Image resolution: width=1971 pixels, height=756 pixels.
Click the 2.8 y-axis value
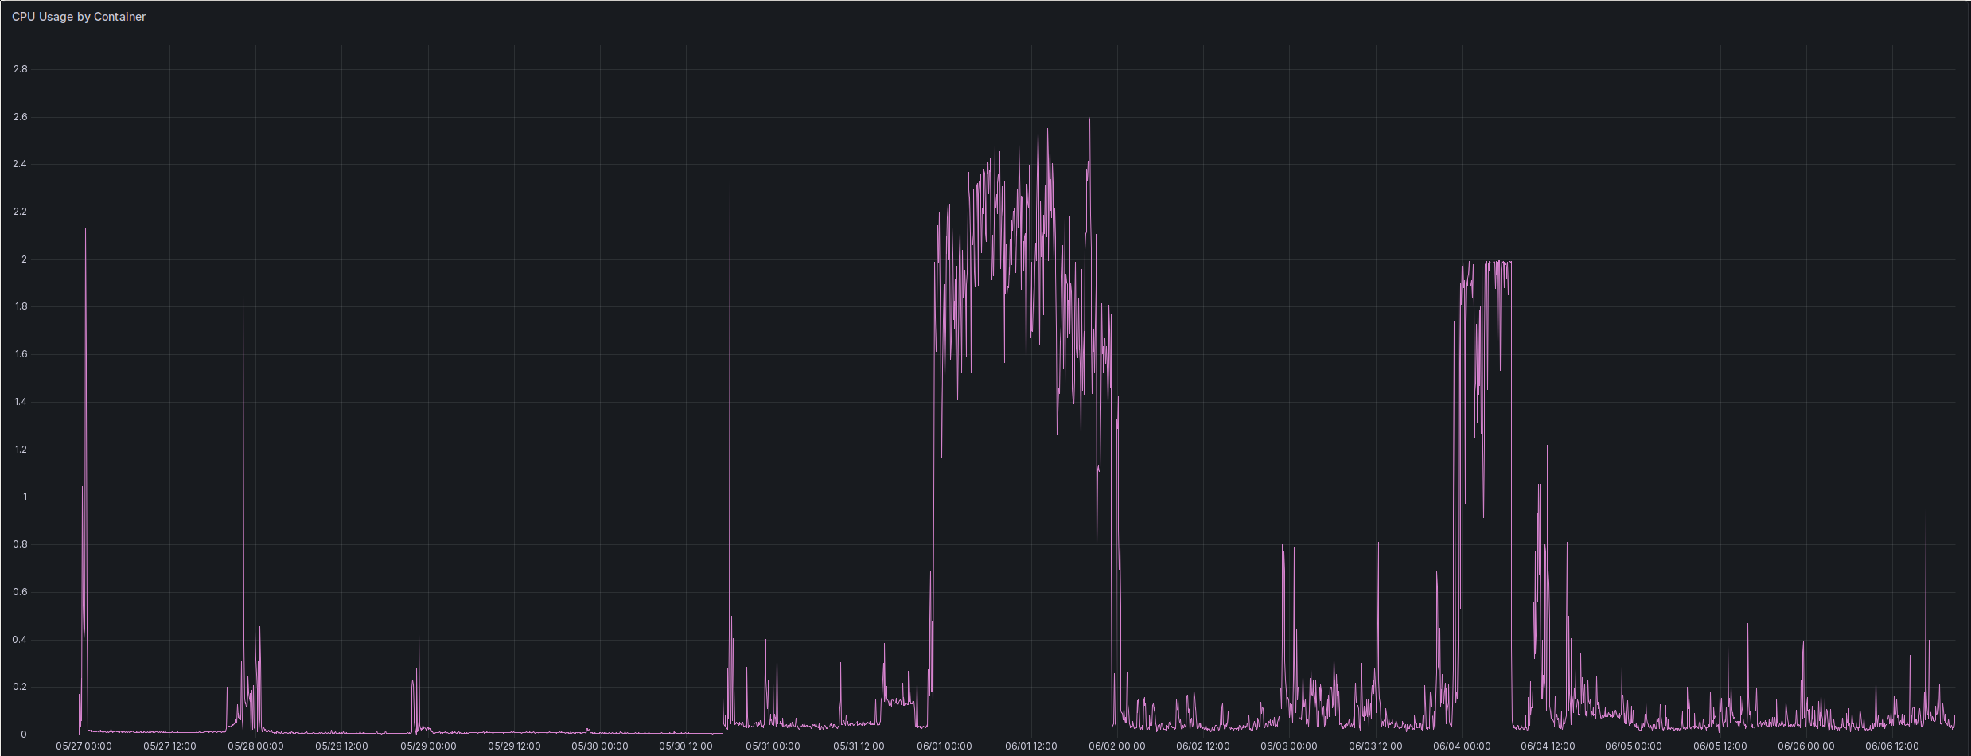pyautogui.click(x=20, y=69)
